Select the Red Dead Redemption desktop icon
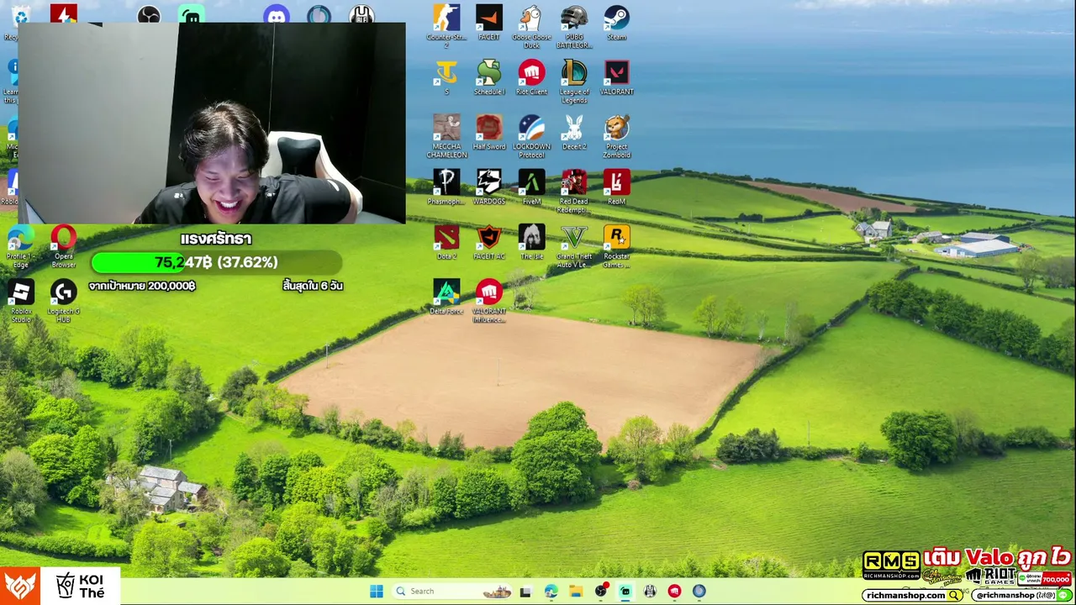The height and width of the screenshot is (605, 1076). [574, 191]
